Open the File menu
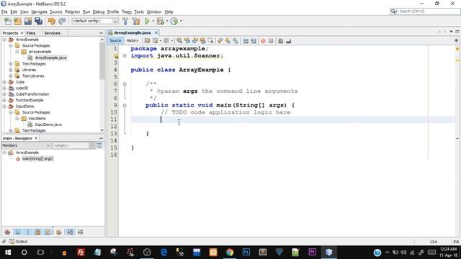461x259 pixels. (x=4, y=12)
